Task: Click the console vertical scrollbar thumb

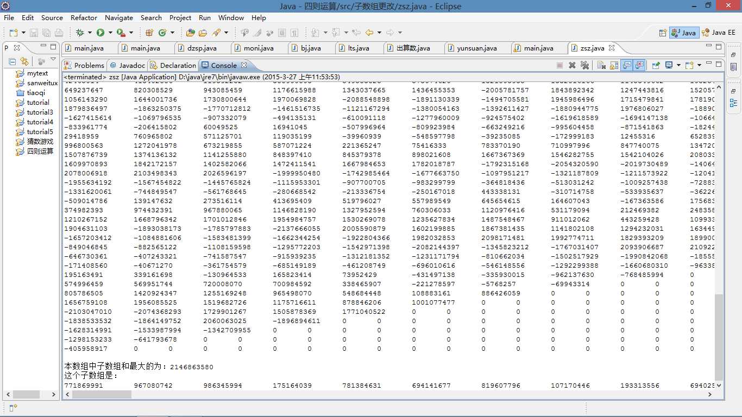Action: tap(719, 337)
